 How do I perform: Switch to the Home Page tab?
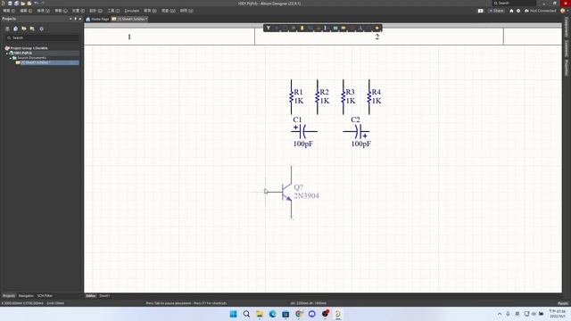click(x=97, y=19)
